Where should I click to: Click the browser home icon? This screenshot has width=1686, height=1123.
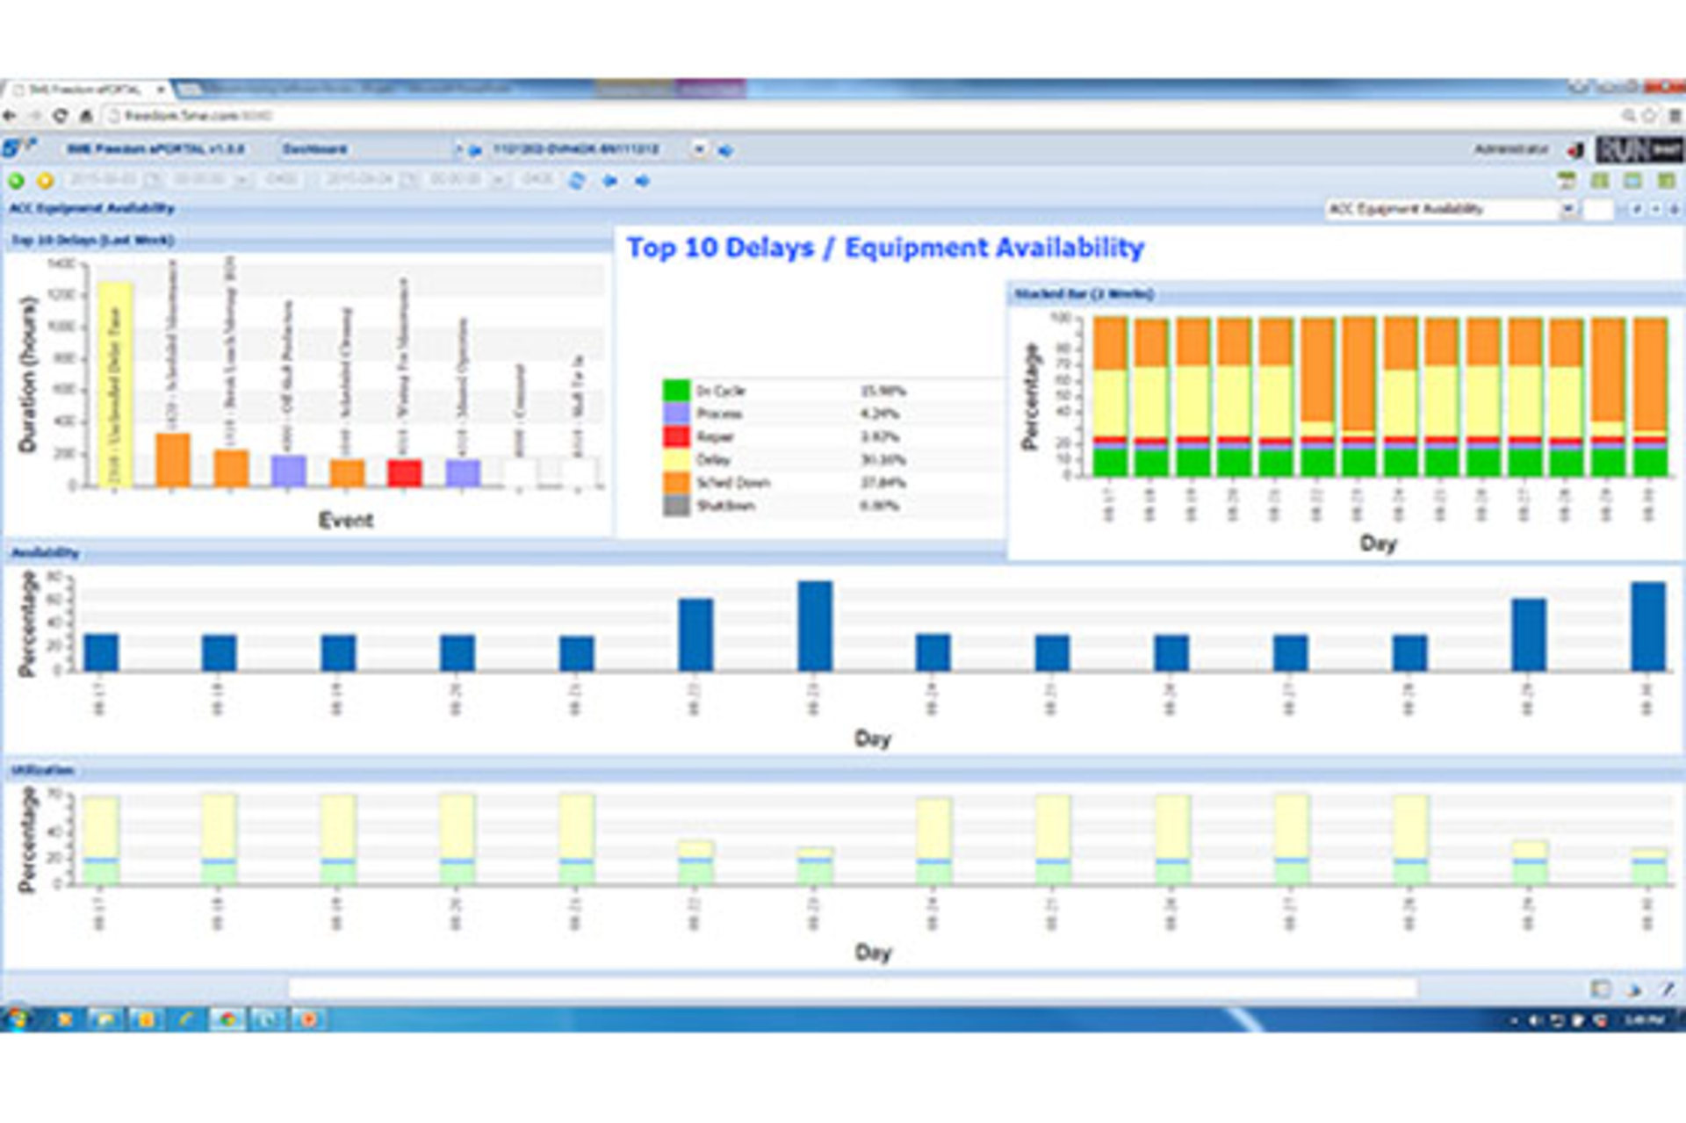point(86,116)
